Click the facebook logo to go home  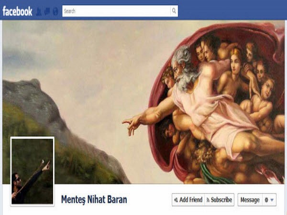tap(17, 11)
